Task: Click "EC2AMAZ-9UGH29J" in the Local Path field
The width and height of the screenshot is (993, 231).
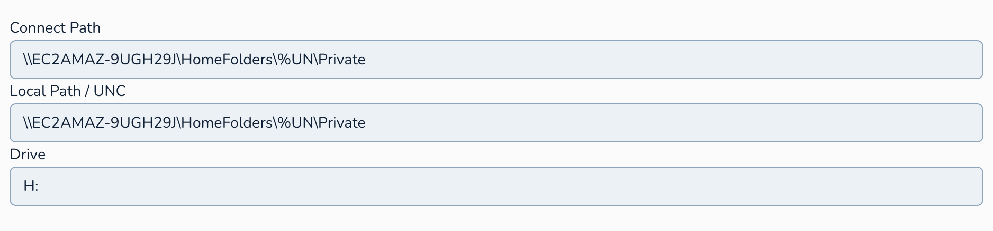Action: 104,123
